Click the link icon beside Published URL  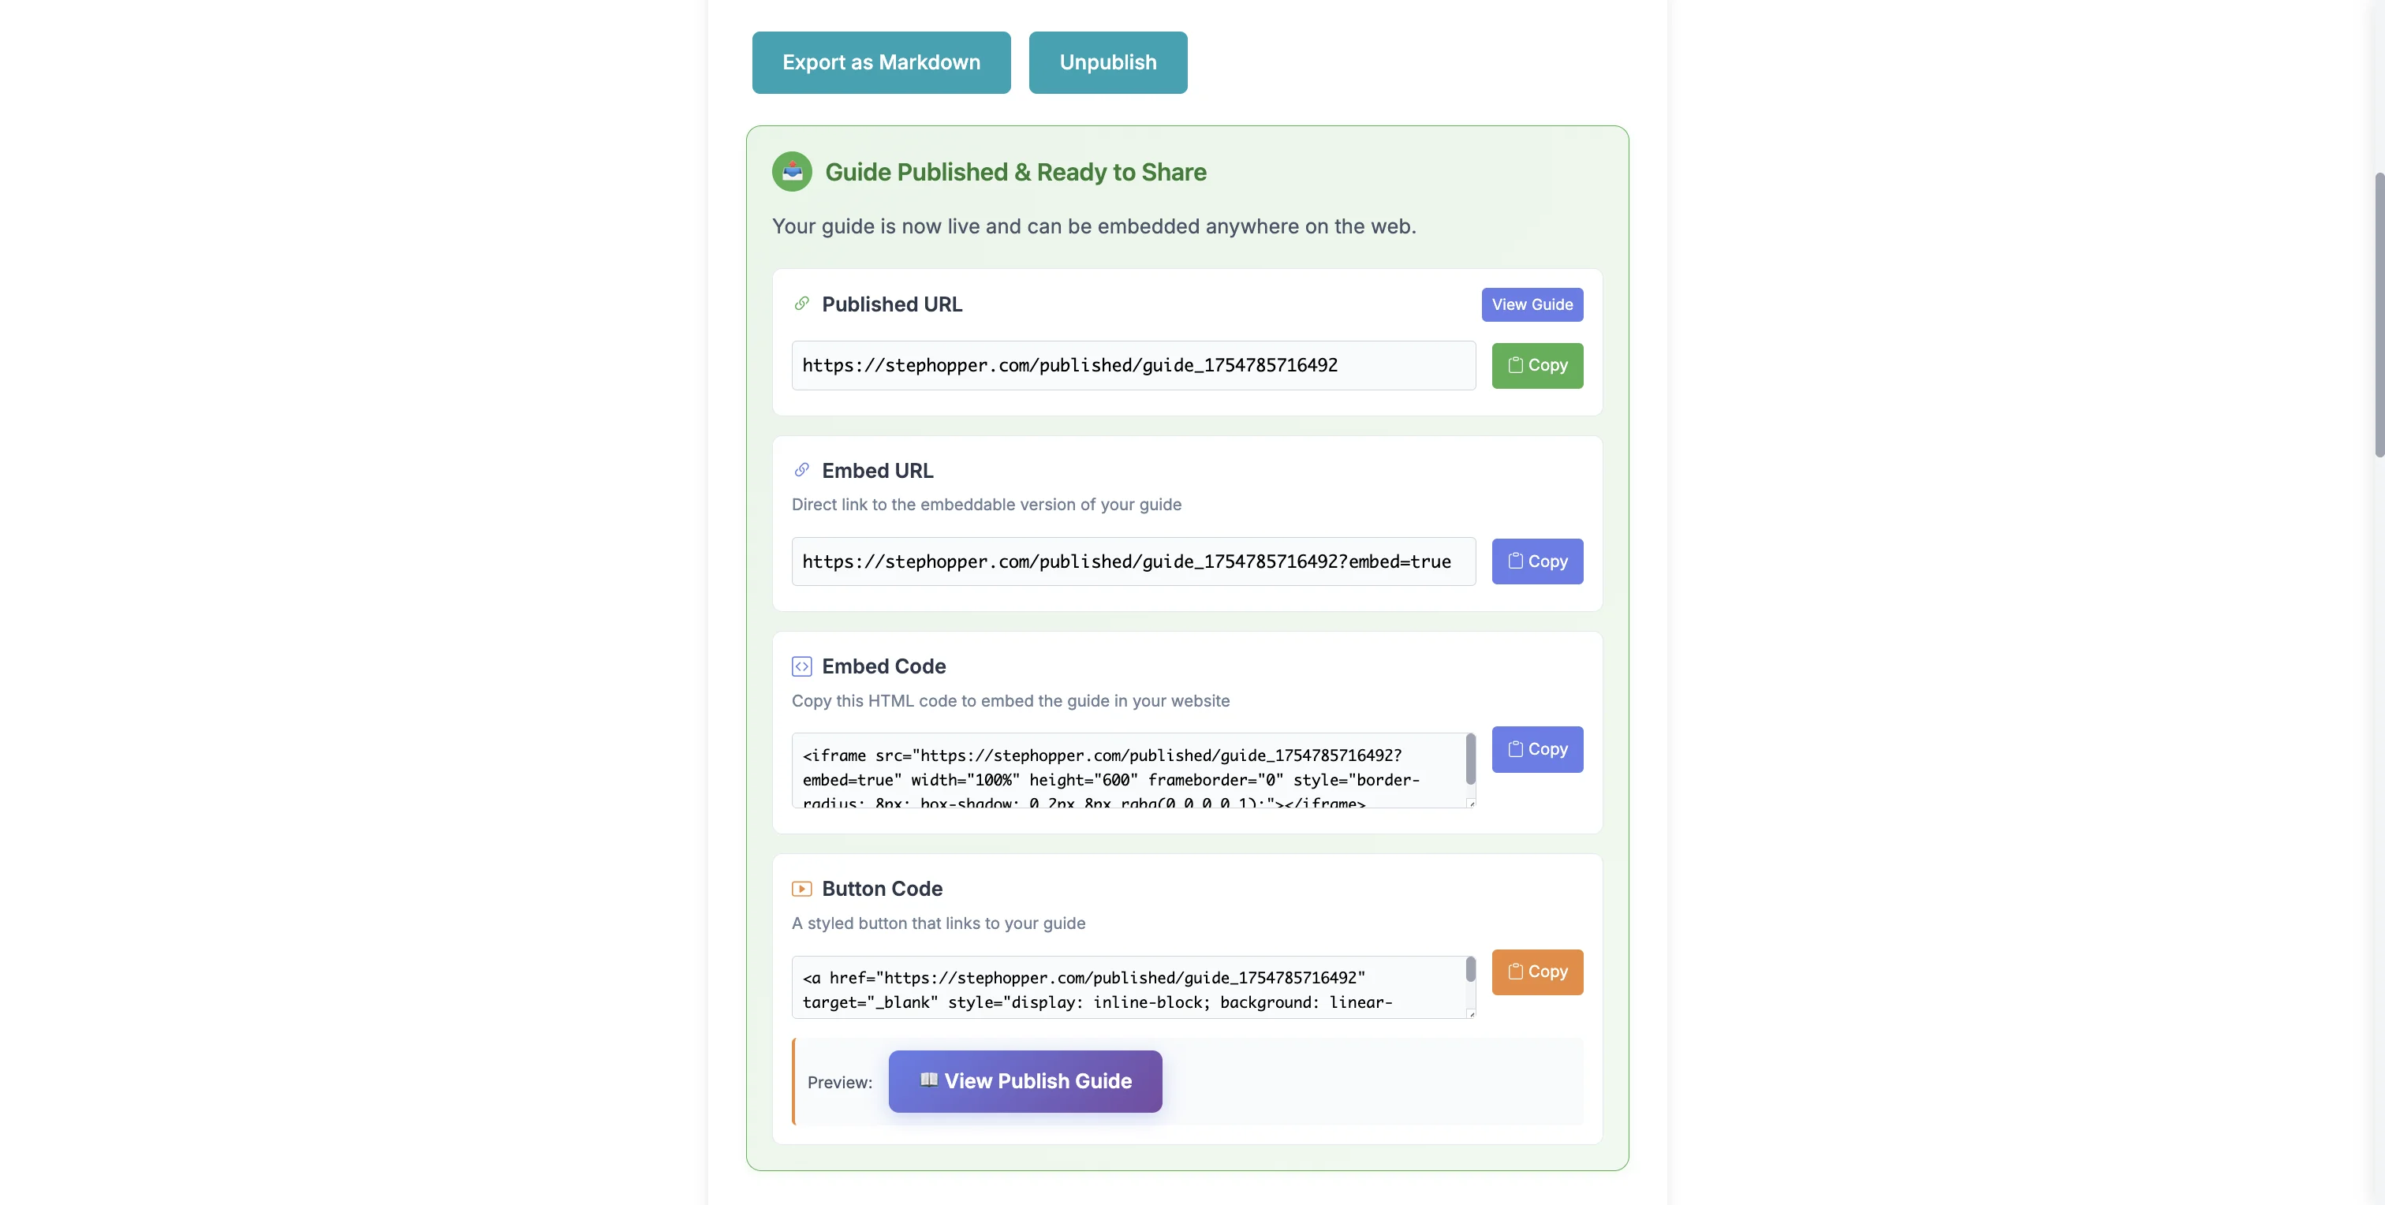click(802, 303)
